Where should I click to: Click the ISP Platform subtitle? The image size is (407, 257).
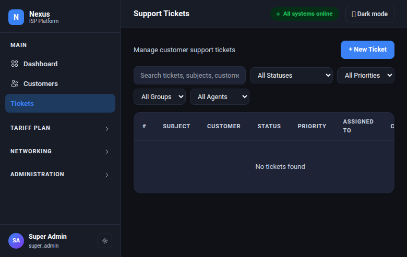coord(44,21)
